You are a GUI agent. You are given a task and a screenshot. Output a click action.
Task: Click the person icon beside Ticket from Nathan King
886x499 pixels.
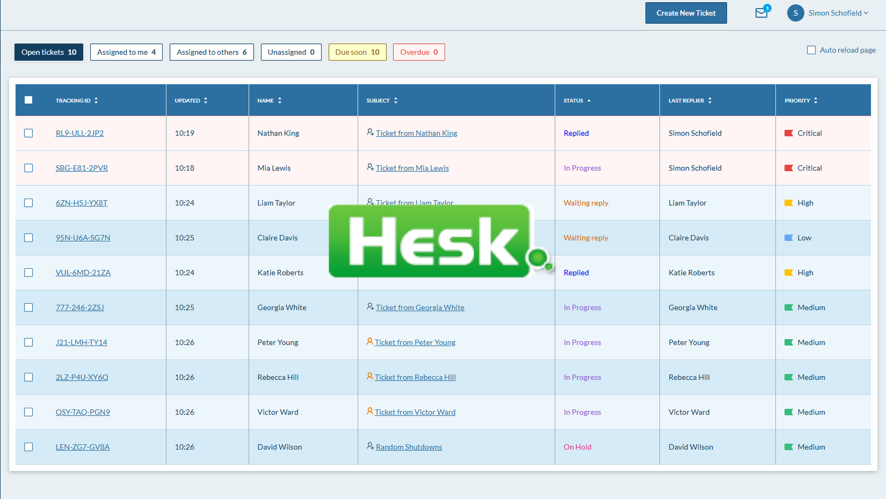pyautogui.click(x=370, y=133)
